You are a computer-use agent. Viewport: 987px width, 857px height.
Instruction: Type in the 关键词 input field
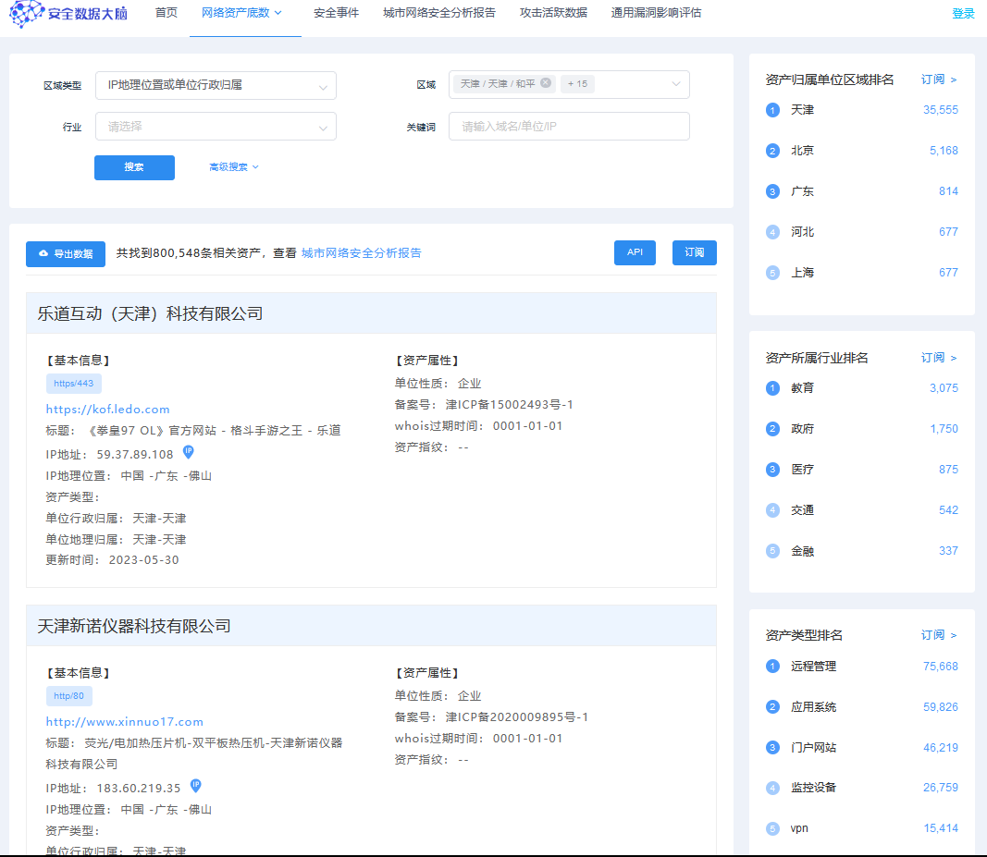point(568,125)
